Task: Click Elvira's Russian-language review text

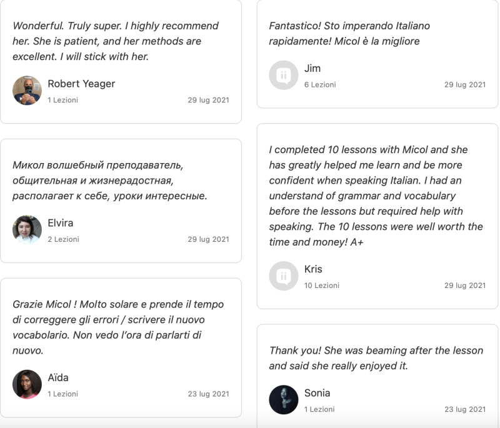Action: tap(109, 181)
